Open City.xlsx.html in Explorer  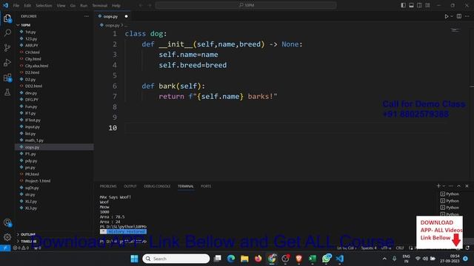(36, 66)
